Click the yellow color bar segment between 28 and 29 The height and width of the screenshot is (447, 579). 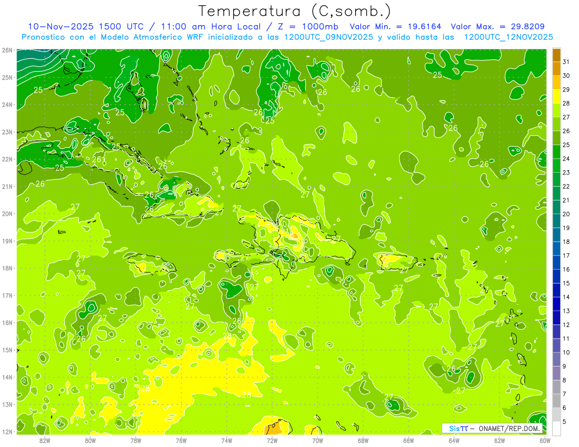pyautogui.click(x=556, y=96)
